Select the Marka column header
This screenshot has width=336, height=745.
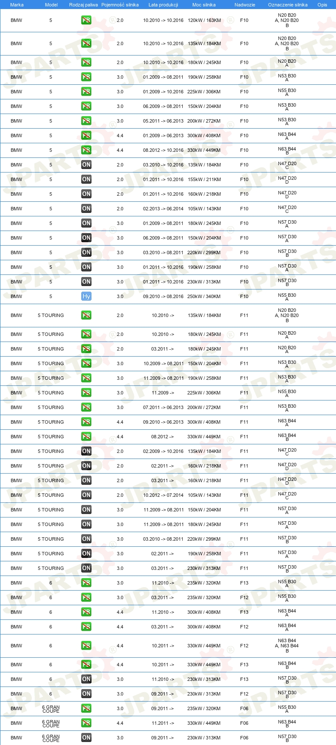[17, 5]
